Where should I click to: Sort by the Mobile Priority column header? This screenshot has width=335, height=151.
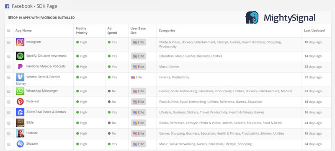[82, 31]
